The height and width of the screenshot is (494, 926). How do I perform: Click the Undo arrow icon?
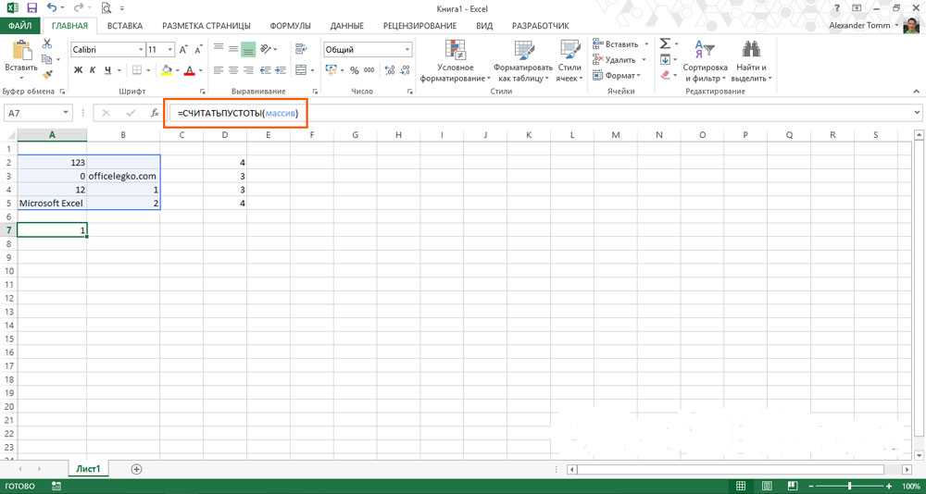pos(52,7)
